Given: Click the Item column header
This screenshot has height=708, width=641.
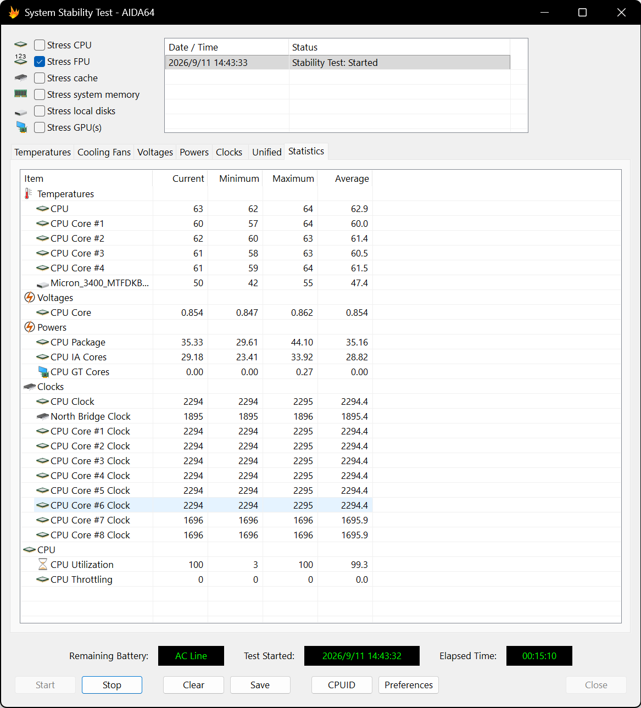Looking at the screenshot, I should point(87,179).
